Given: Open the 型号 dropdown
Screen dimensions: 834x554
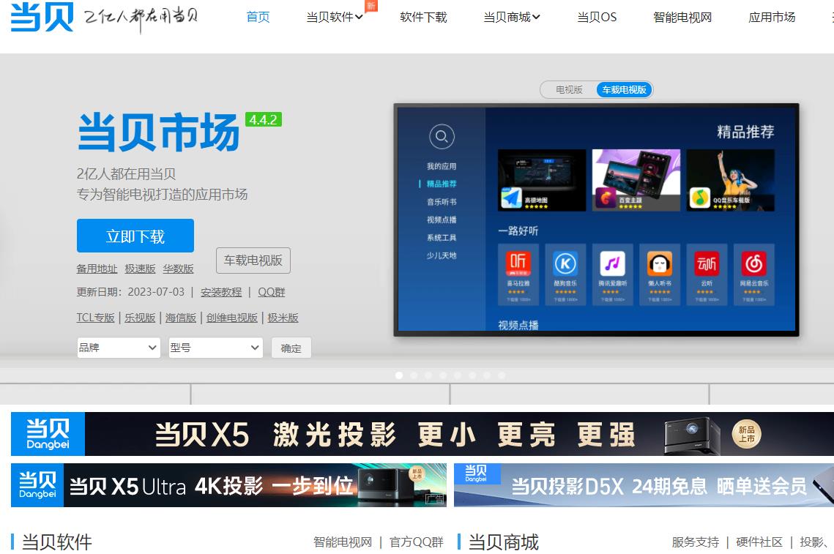Looking at the screenshot, I should point(215,348).
